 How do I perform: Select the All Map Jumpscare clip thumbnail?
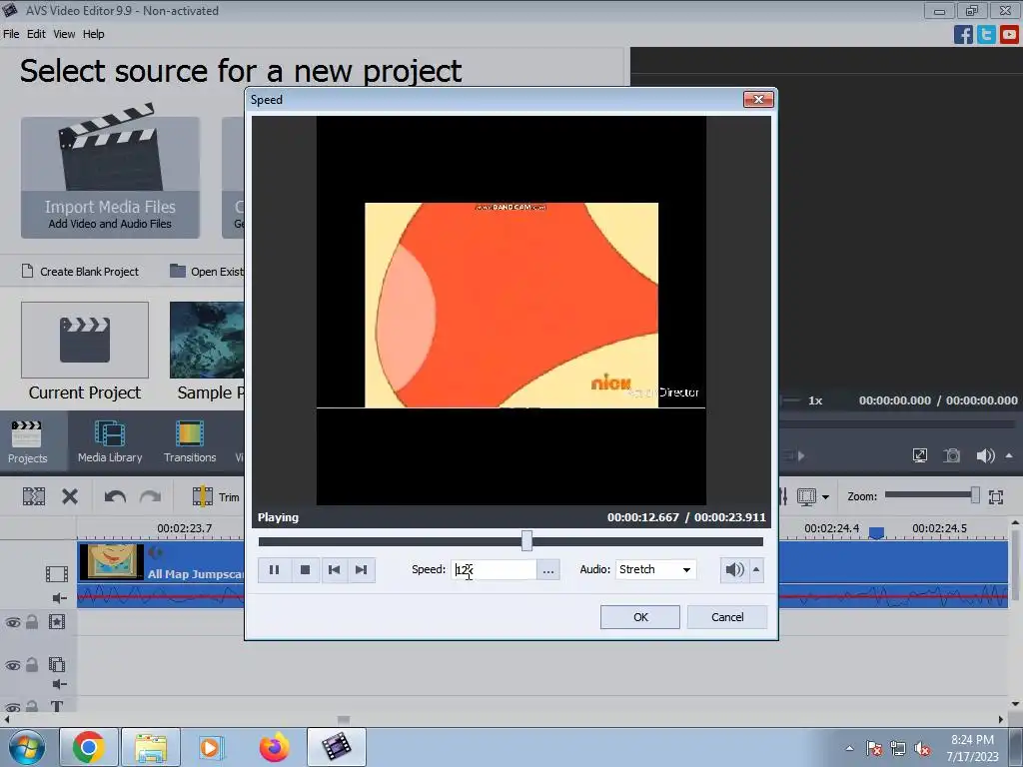pos(112,561)
